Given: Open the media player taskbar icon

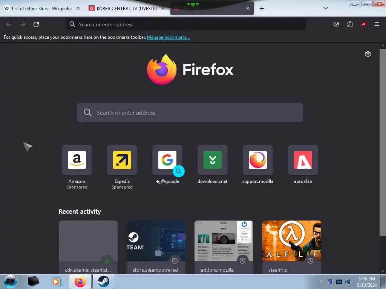Looking at the screenshot, I should click(x=57, y=281).
